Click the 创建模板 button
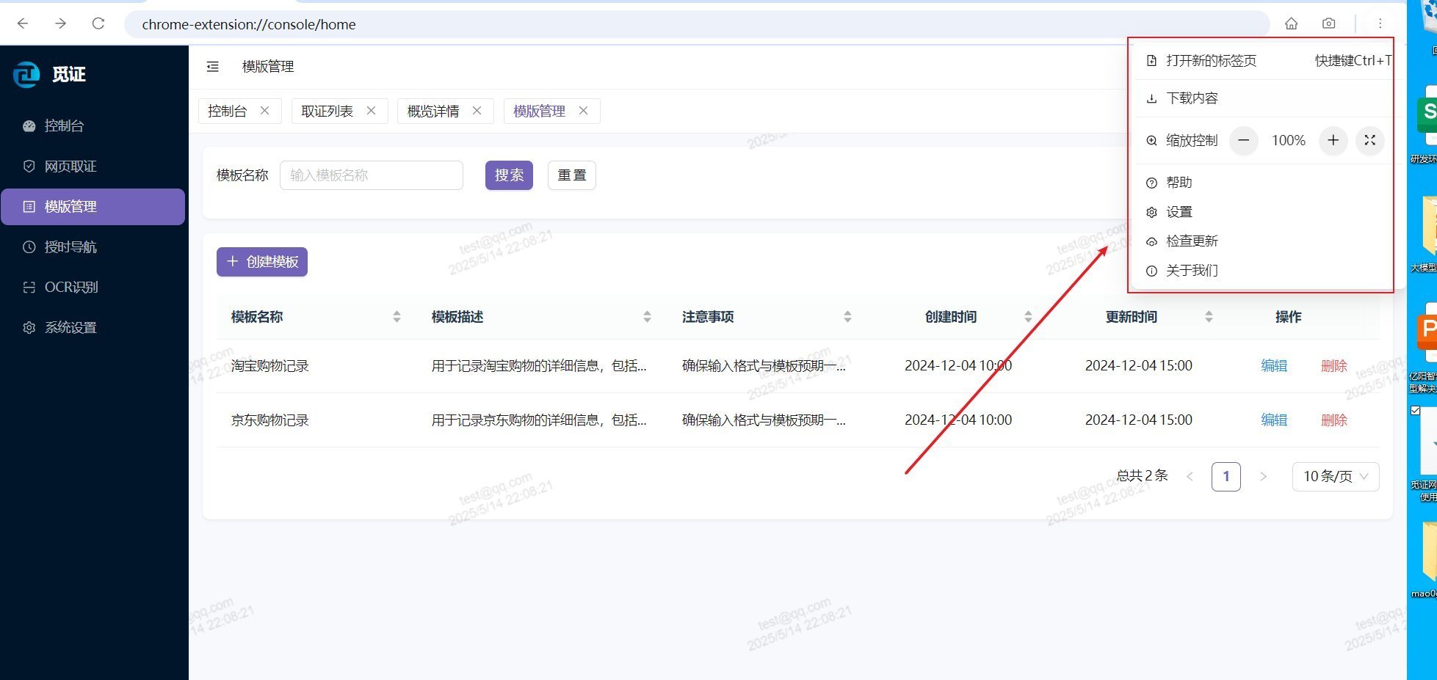This screenshot has height=680, width=1437. (x=262, y=262)
